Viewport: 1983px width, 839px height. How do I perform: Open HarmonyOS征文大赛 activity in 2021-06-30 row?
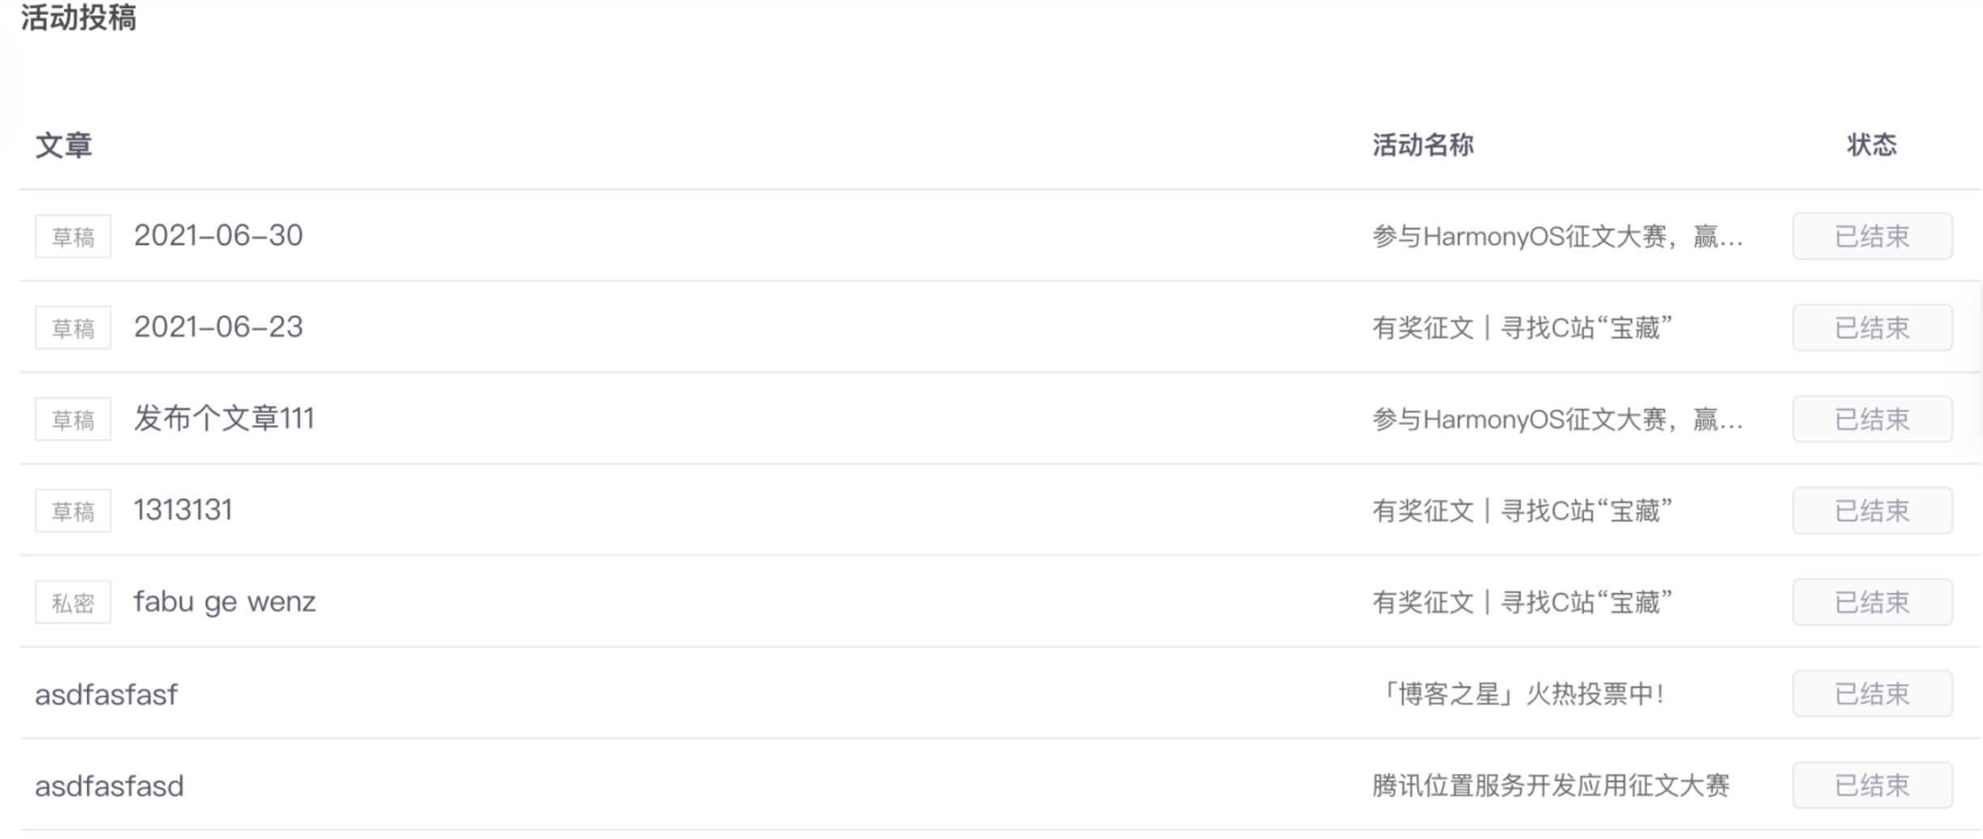point(1557,237)
